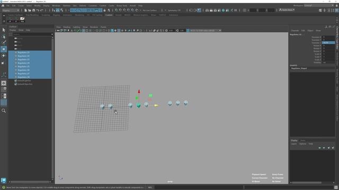Activate the Move tool in toolbox
This screenshot has width=339, height=190.
[4, 49]
